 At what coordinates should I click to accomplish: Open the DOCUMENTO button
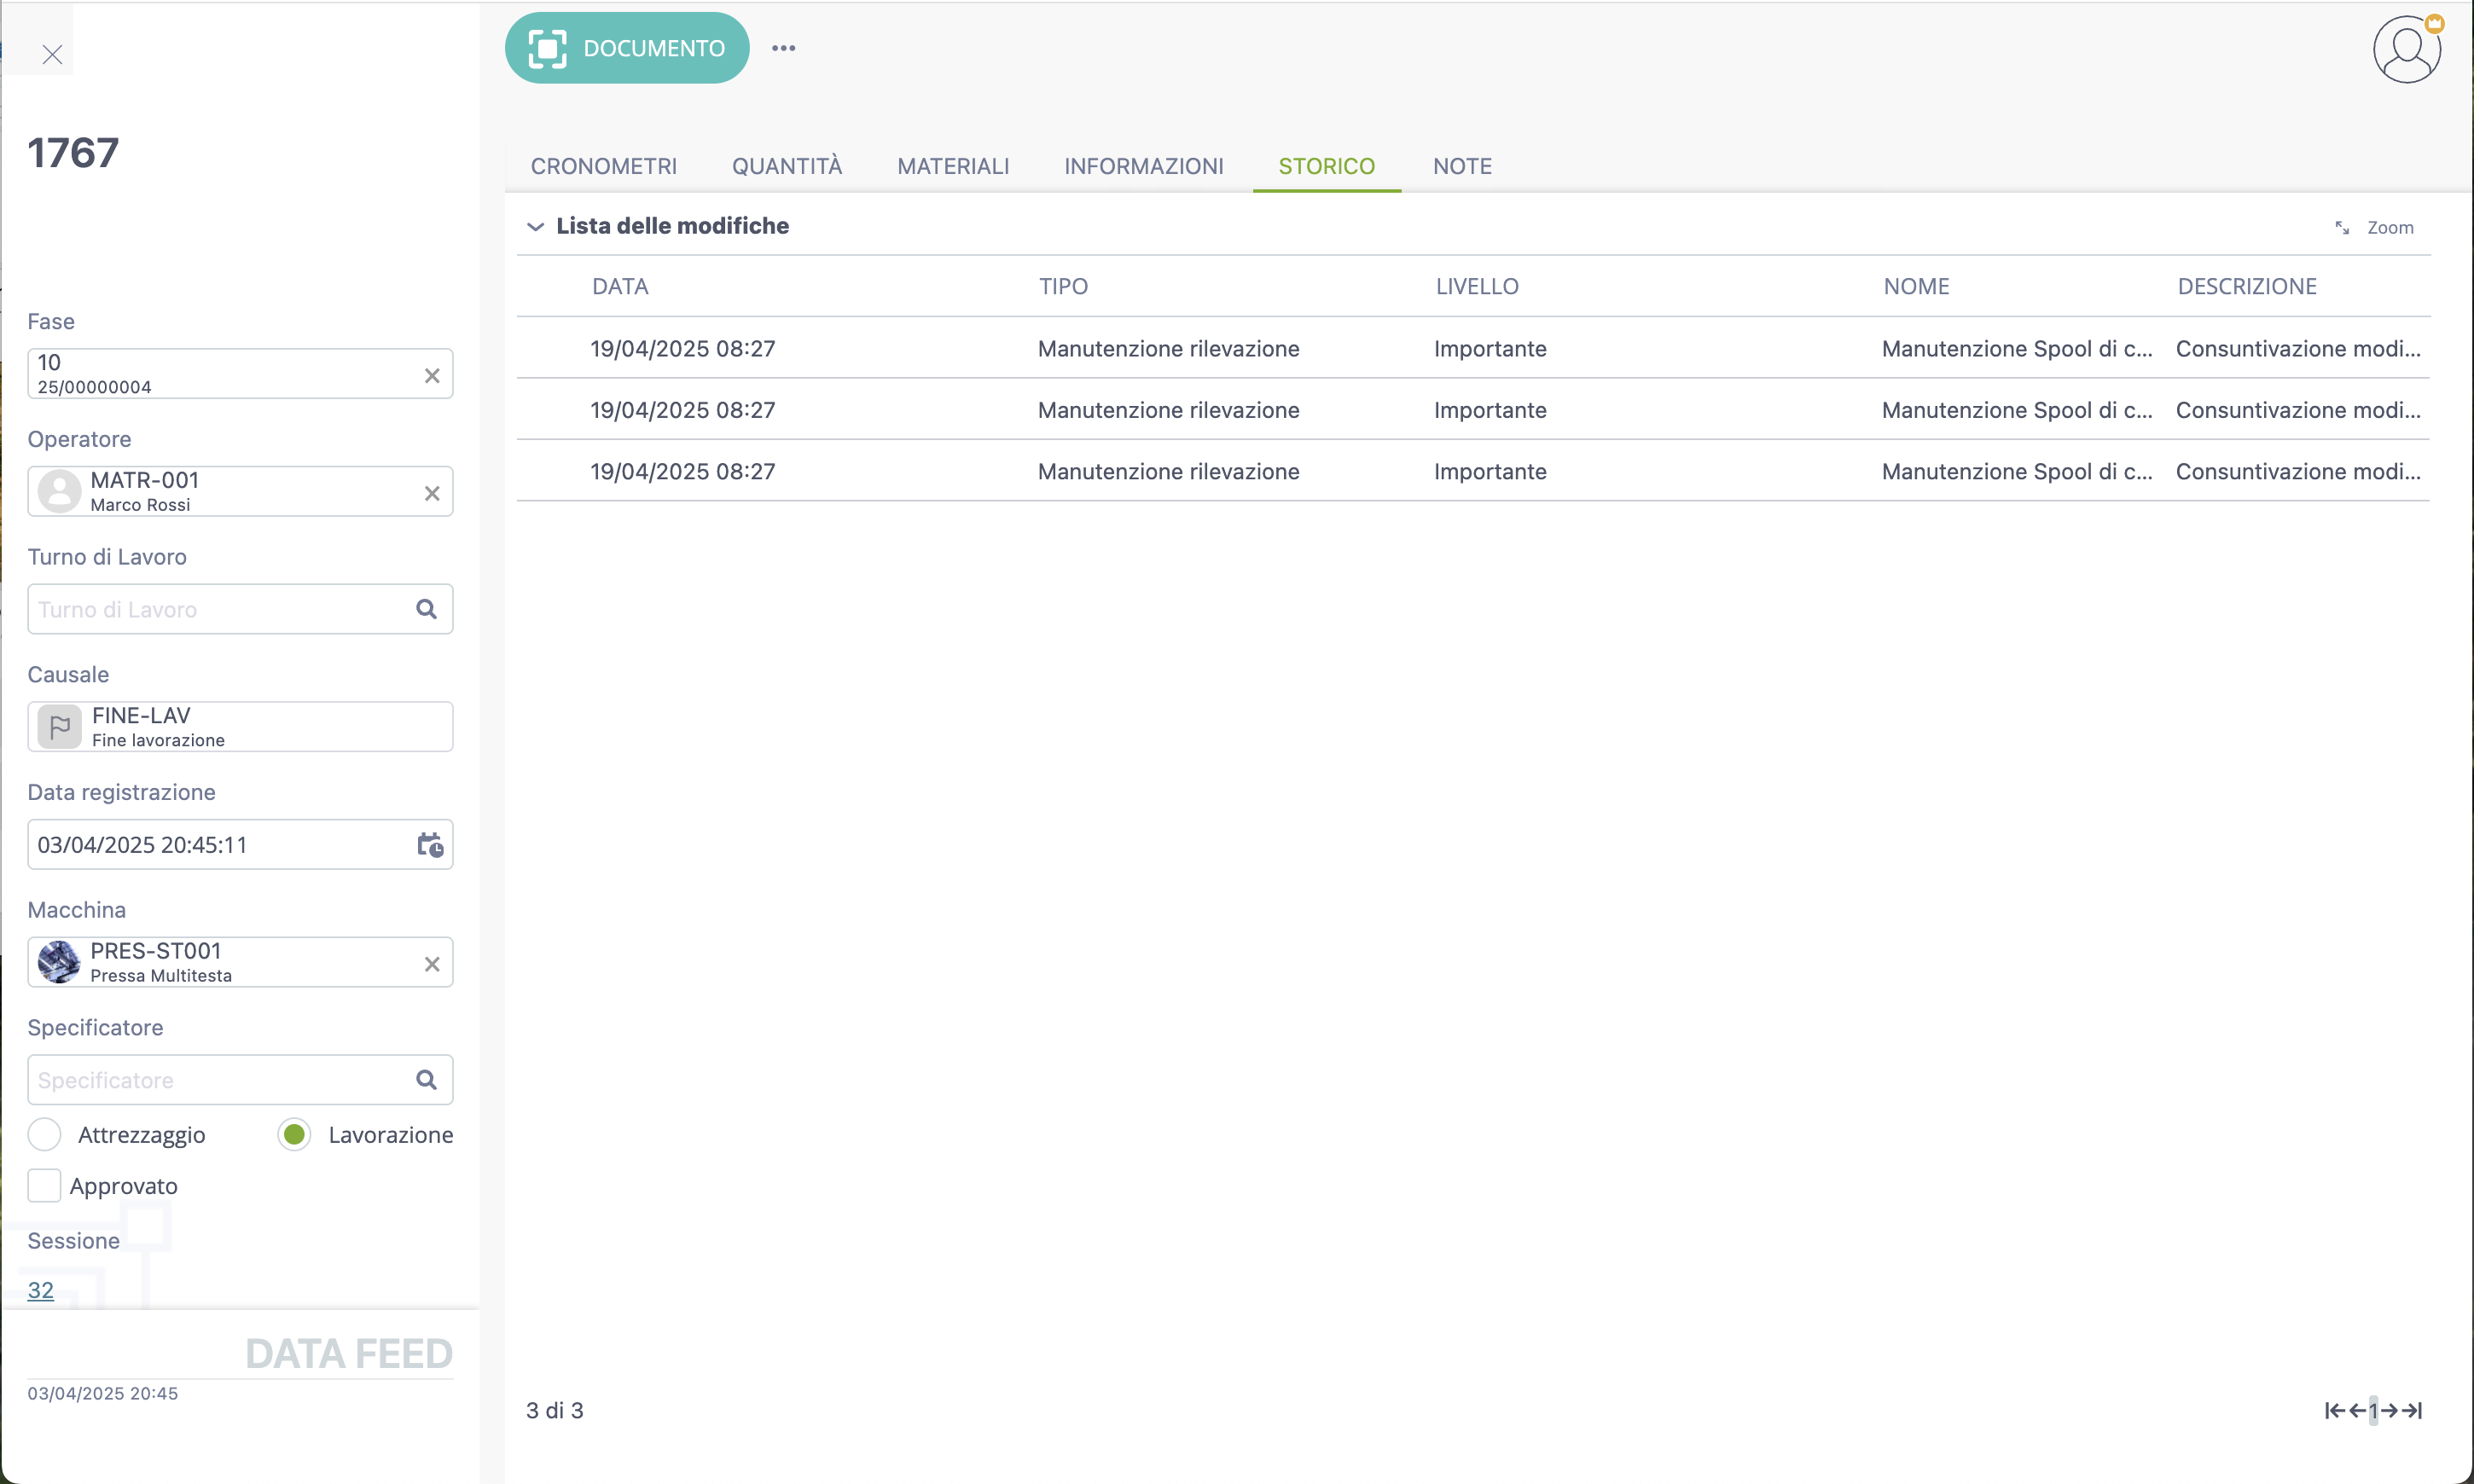point(627,48)
